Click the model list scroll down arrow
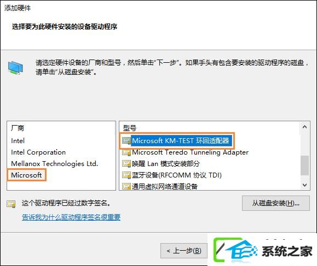The image size is (317, 266). (304, 185)
